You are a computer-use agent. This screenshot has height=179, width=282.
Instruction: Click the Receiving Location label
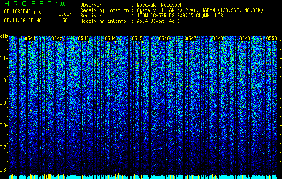click(104, 10)
